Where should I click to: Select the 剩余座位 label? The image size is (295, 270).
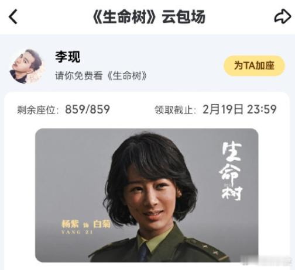coord(38,110)
